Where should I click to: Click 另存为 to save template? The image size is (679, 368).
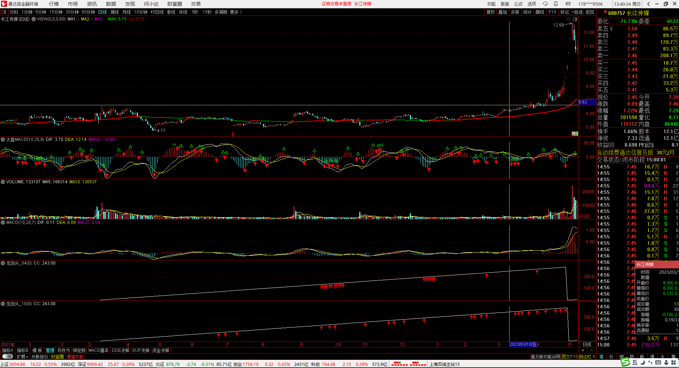[64, 350]
